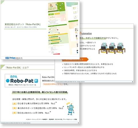Click the star icon beside 取引先に勧めたいと思うRPA
The image size is (138, 128).
[x=14, y=113]
